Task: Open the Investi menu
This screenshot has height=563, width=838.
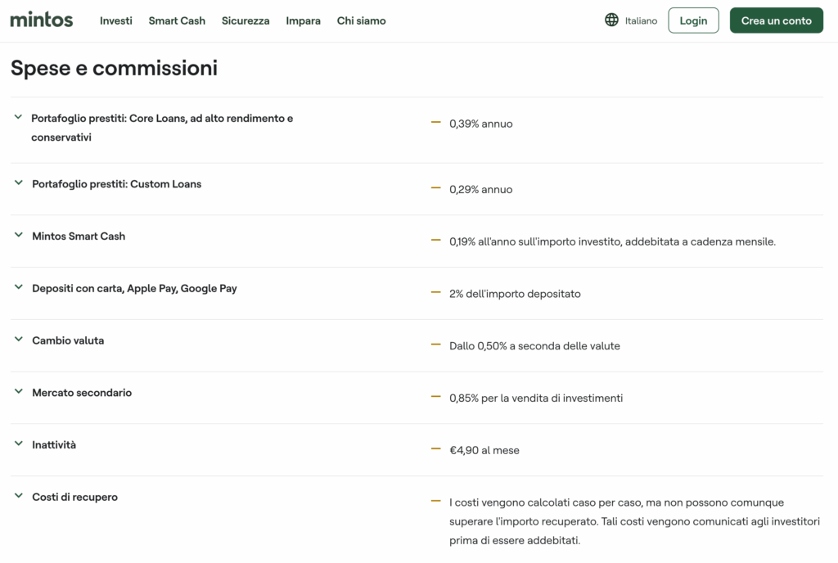Action: coord(116,20)
